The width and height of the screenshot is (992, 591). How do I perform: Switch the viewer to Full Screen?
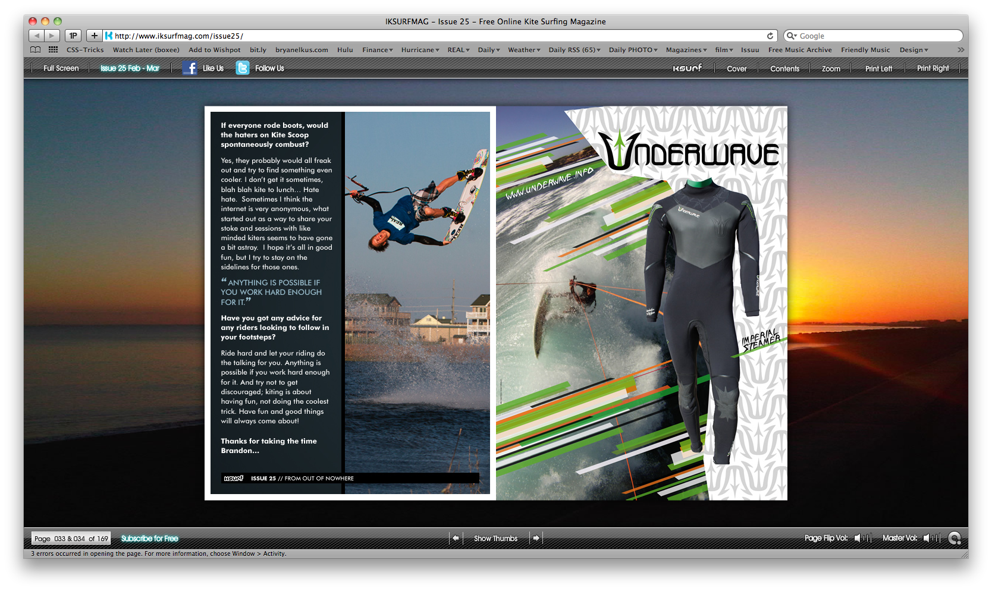pyautogui.click(x=61, y=68)
